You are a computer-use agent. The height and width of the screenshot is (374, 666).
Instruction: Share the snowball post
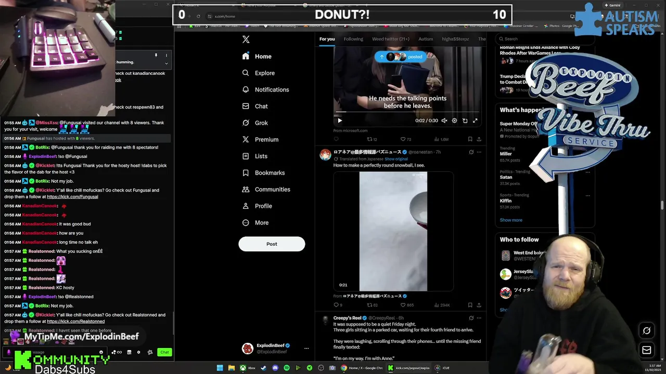point(479,305)
